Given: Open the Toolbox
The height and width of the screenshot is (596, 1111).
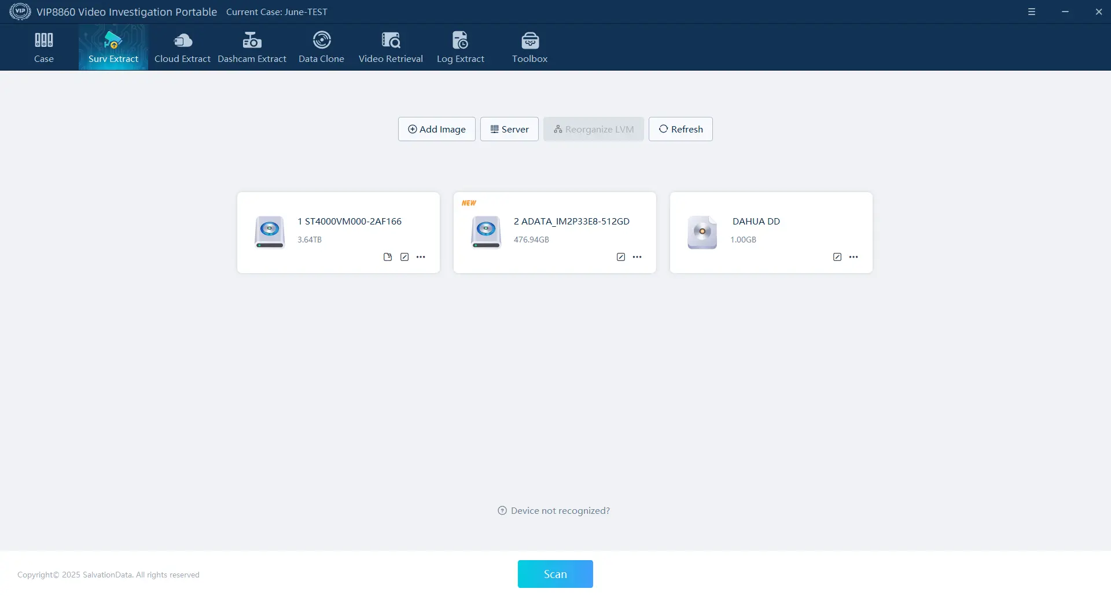Looking at the screenshot, I should tap(529, 47).
